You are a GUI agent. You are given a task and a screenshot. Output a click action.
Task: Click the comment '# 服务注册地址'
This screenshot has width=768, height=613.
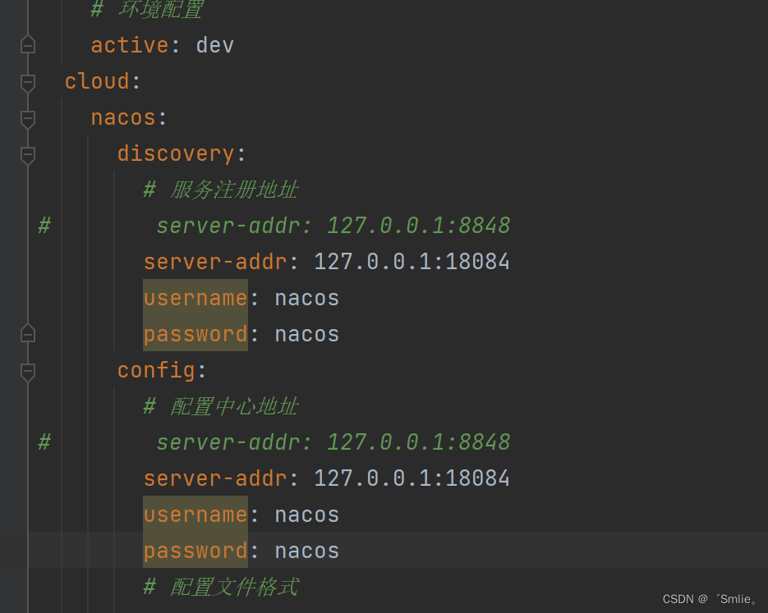(x=221, y=190)
